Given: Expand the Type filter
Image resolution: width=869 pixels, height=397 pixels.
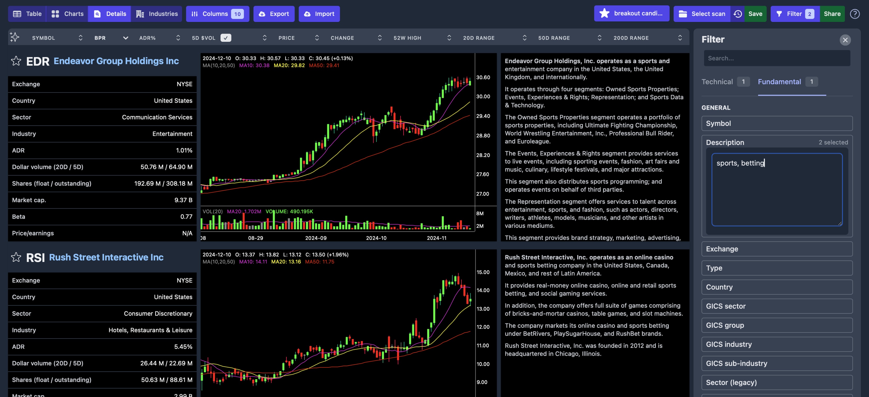Looking at the screenshot, I should click(x=777, y=268).
